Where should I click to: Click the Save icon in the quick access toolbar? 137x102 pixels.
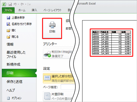pos(10,4)
